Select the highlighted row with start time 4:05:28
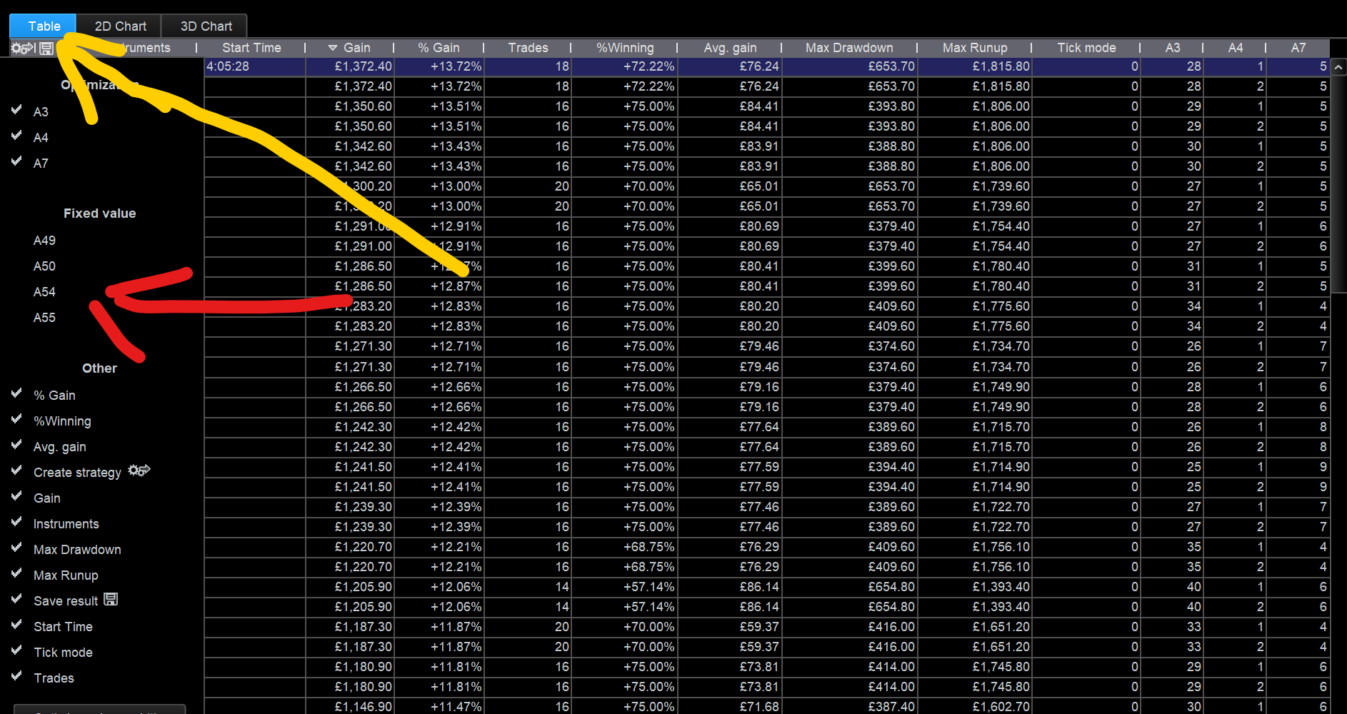The image size is (1347, 714). pyautogui.click(x=766, y=66)
